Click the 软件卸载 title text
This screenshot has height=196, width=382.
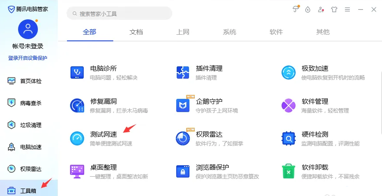[315, 167]
